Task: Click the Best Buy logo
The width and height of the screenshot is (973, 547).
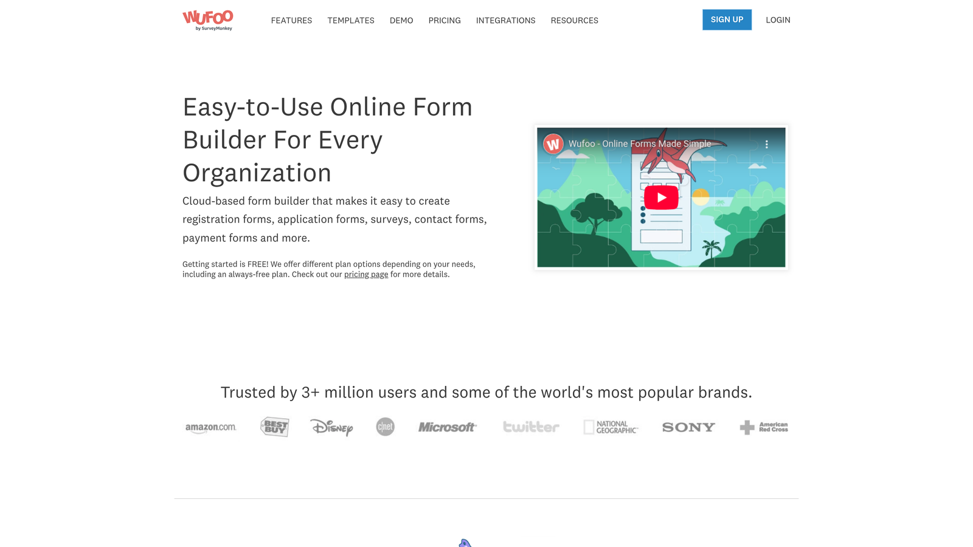Action: [x=274, y=427]
